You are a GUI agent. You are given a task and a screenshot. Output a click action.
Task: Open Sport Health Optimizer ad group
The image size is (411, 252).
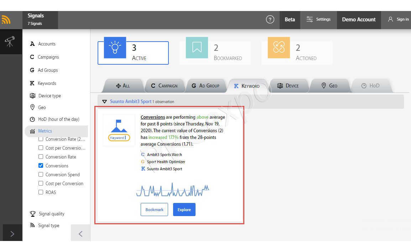click(x=166, y=162)
